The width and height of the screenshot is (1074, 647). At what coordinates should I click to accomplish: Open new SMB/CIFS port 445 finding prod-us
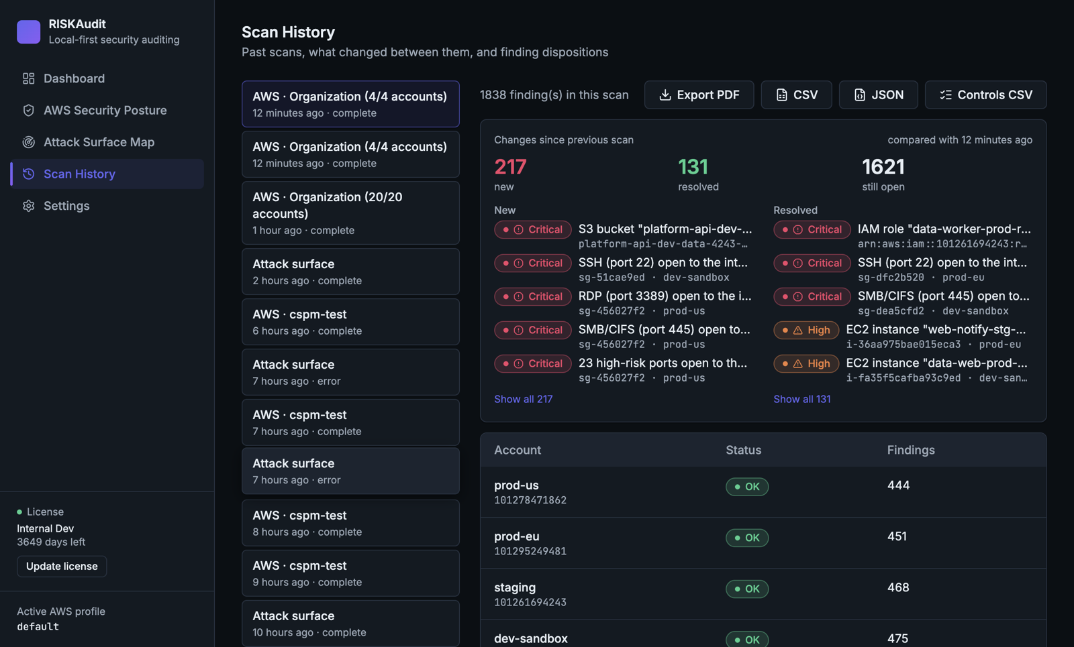[624, 337]
